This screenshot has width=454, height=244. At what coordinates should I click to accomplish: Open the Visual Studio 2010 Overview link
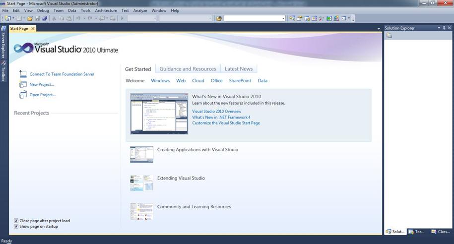216,111
